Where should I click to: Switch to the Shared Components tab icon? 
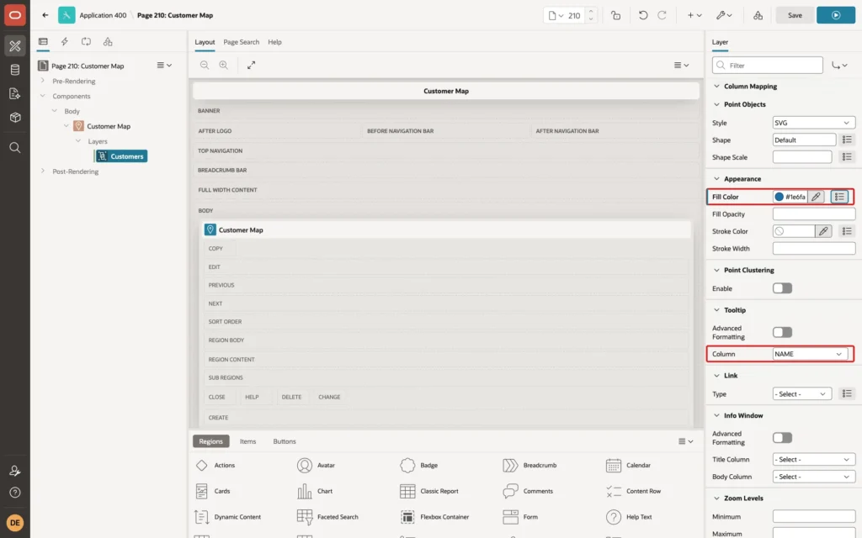pyautogui.click(x=108, y=41)
